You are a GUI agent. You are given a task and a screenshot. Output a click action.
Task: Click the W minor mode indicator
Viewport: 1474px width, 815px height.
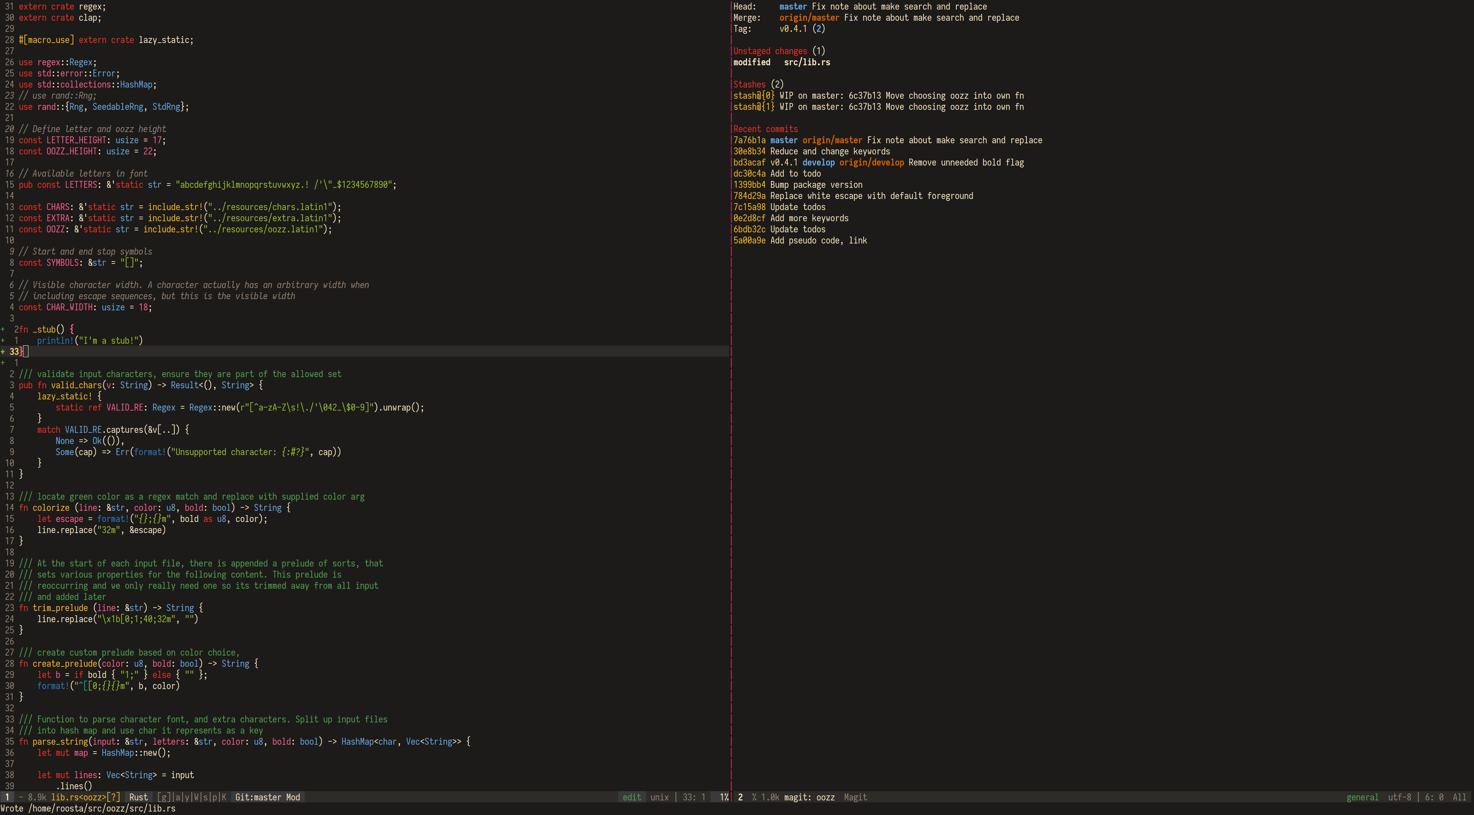[196, 797]
